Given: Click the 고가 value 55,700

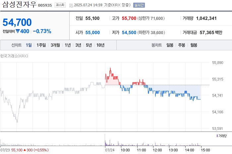Looking at the screenshot, I should [129, 18].
